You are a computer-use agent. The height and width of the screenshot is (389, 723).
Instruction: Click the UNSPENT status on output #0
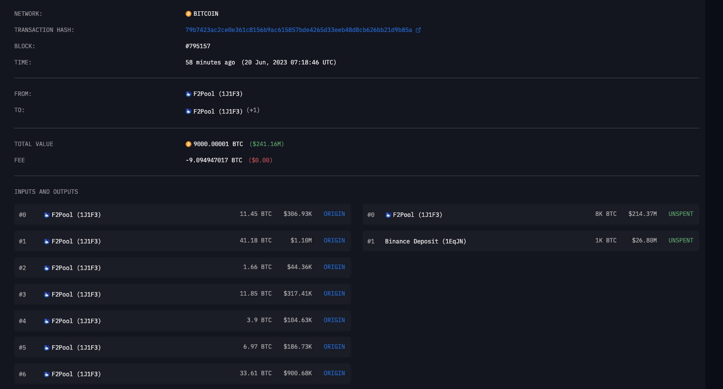click(681, 214)
